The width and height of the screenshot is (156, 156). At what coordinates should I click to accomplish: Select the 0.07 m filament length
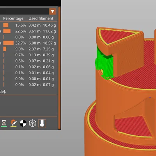(x=34, y=61)
